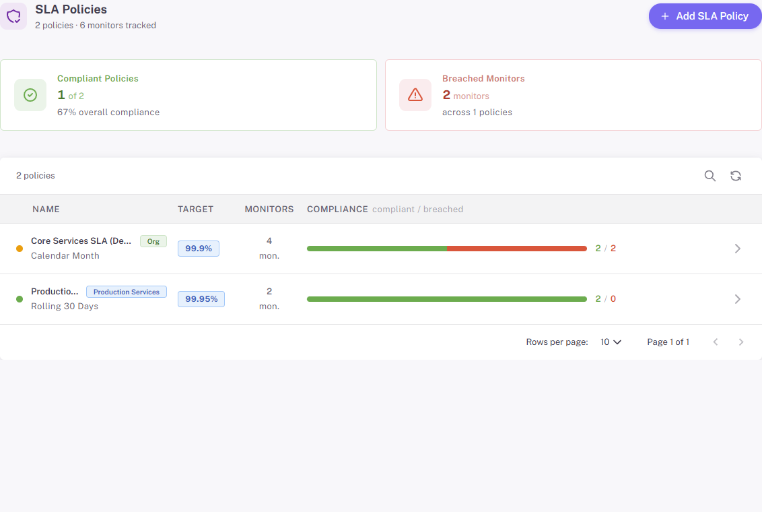
Task: Click the red breached monitors warning icon
Action: [x=415, y=94]
